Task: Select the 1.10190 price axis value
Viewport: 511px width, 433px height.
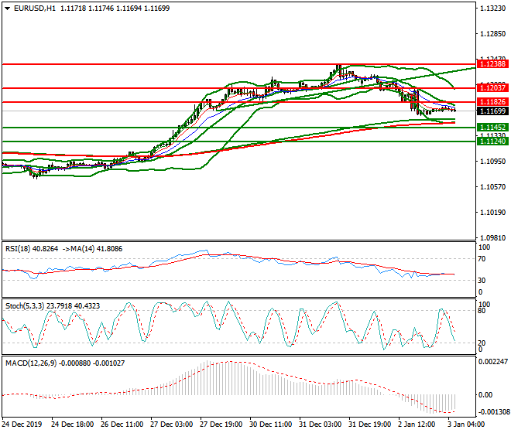Action: pyautogui.click(x=493, y=213)
